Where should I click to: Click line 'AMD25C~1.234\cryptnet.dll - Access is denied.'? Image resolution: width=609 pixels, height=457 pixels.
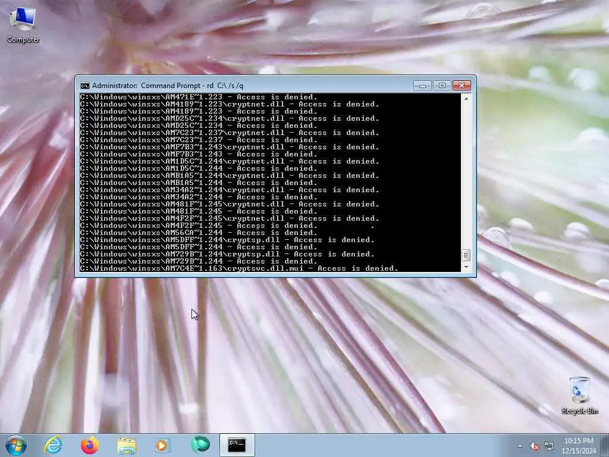tap(230, 118)
